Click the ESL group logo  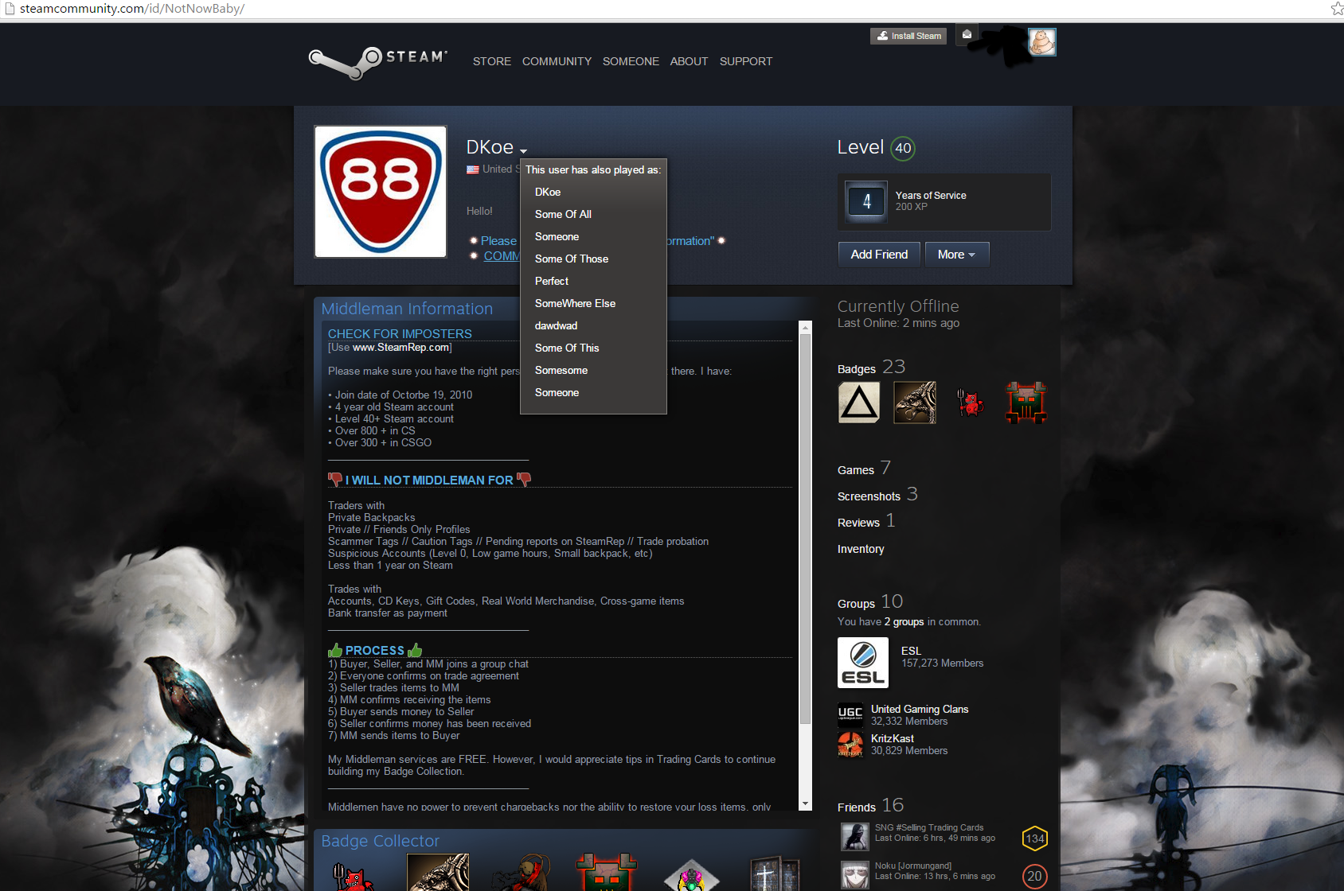click(862, 663)
